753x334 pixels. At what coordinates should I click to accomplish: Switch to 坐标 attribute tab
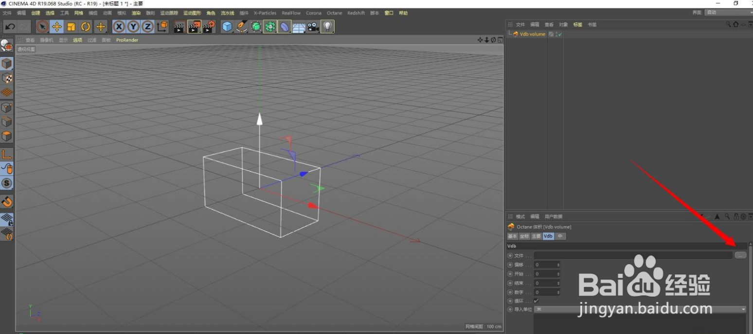coord(524,236)
